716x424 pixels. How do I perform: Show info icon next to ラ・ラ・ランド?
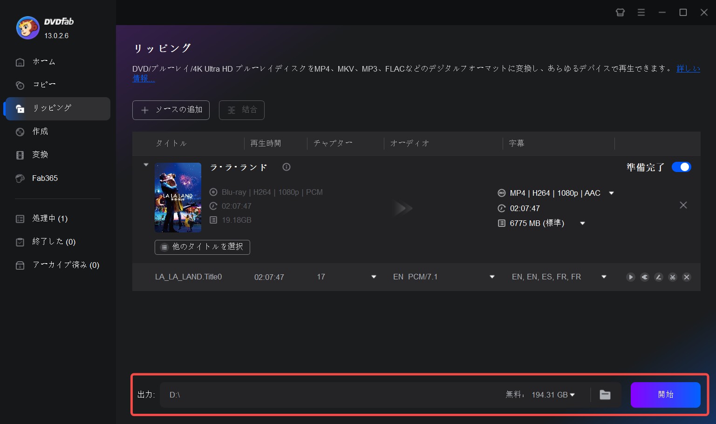pos(286,167)
